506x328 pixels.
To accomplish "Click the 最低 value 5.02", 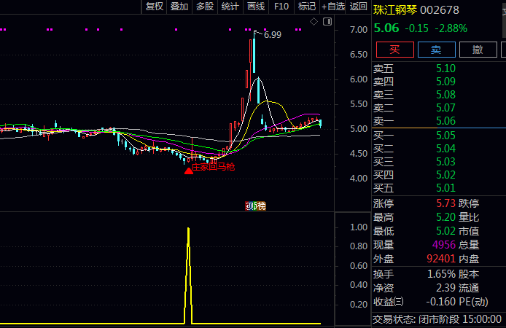I will (445, 231).
